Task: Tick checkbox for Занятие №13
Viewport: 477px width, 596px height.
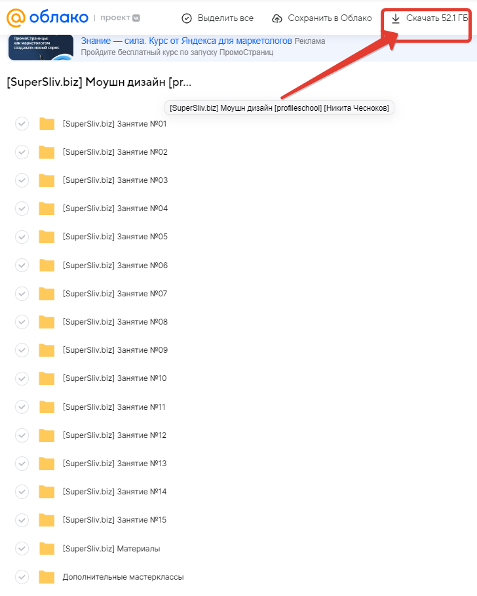Action: [22, 464]
